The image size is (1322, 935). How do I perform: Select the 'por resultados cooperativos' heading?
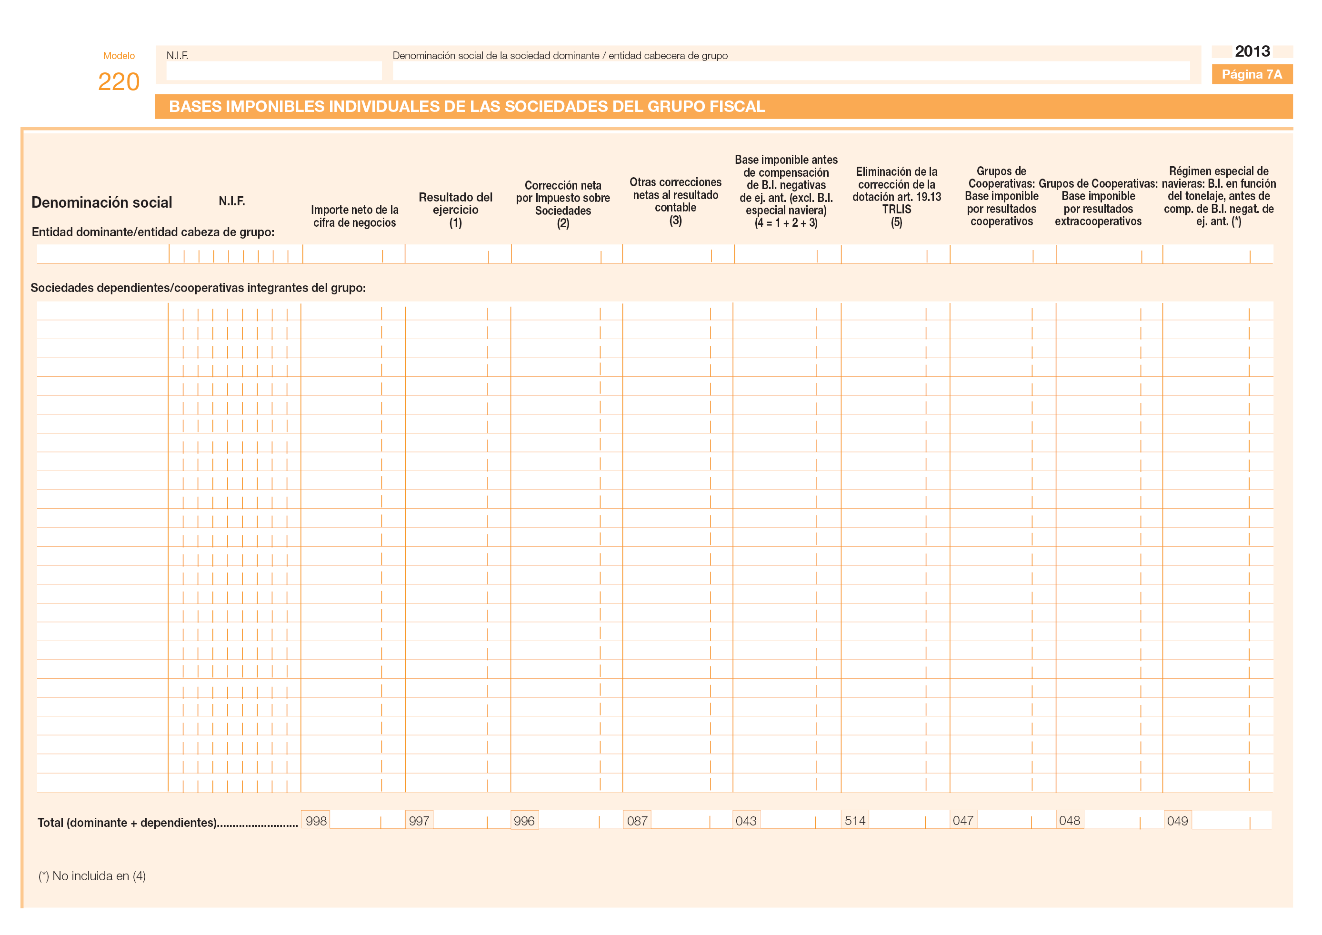tap(1002, 196)
